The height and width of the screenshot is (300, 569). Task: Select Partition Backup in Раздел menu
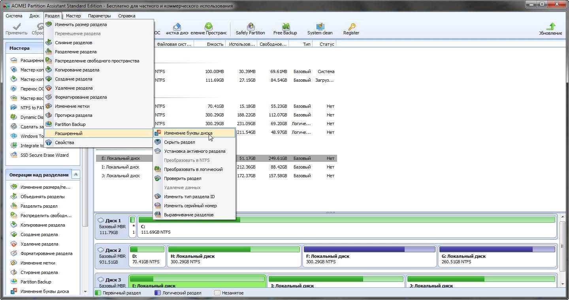click(x=99, y=124)
